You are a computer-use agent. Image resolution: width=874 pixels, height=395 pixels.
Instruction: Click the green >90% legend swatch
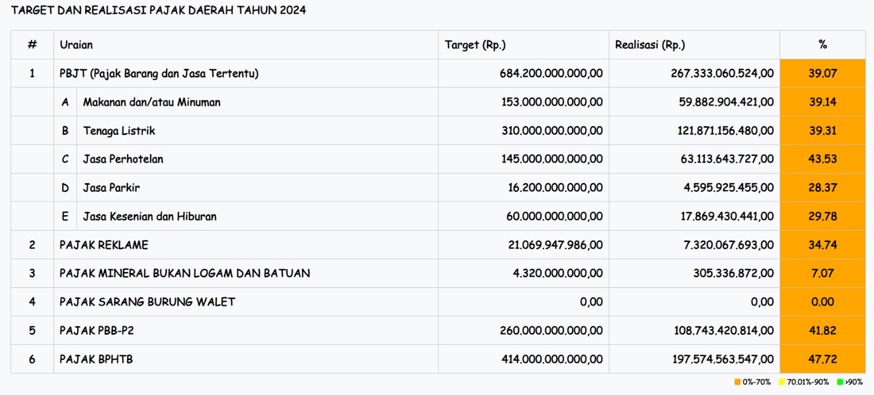pos(840,382)
